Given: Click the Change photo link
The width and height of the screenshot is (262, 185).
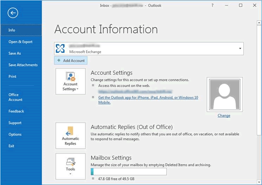Looking at the screenshot, I should (224, 115).
